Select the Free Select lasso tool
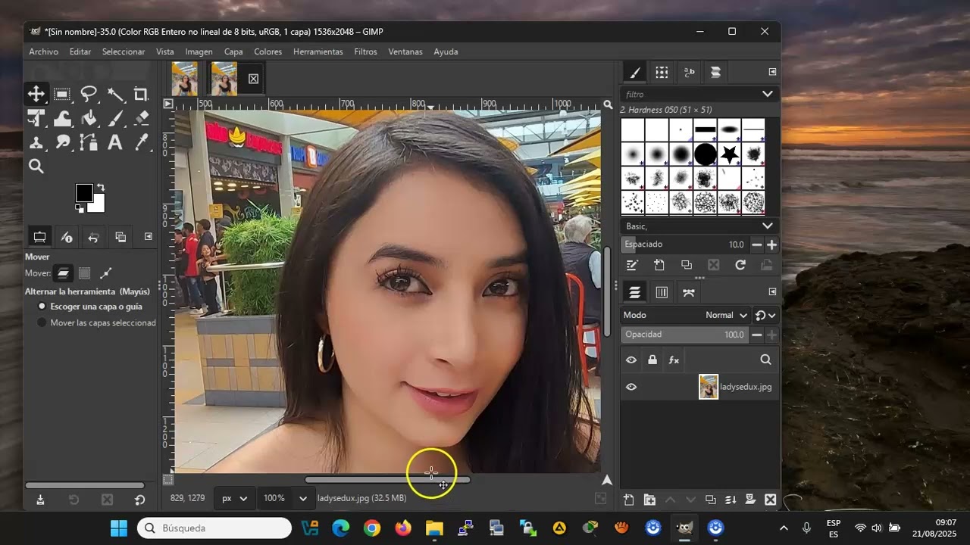This screenshot has height=545, width=970. 89,94
